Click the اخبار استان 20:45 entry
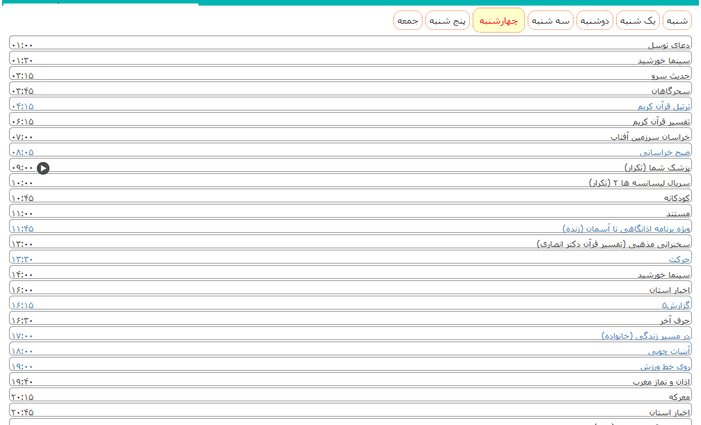Screen dimensions: 701x425 pyautogui.click(x=670, y=412)
